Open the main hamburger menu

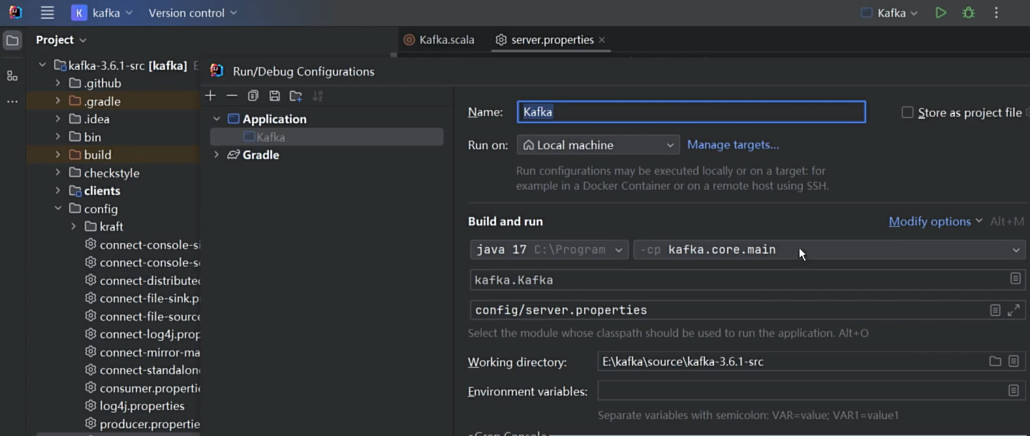point(47,13)
